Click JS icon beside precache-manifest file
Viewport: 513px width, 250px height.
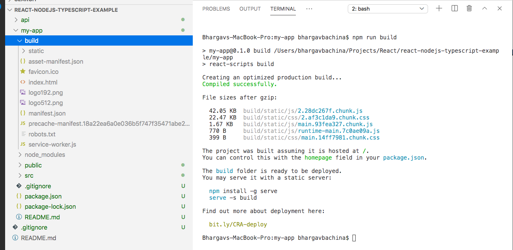tap(23, 123)
